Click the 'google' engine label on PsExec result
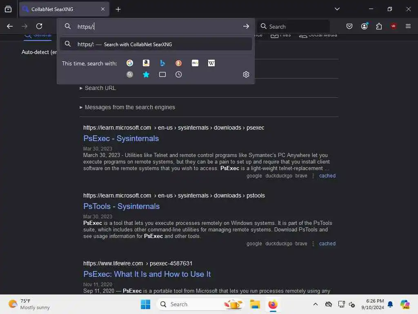Image resolution: width=418 pixels, height=314 pixels. point(254,176)
